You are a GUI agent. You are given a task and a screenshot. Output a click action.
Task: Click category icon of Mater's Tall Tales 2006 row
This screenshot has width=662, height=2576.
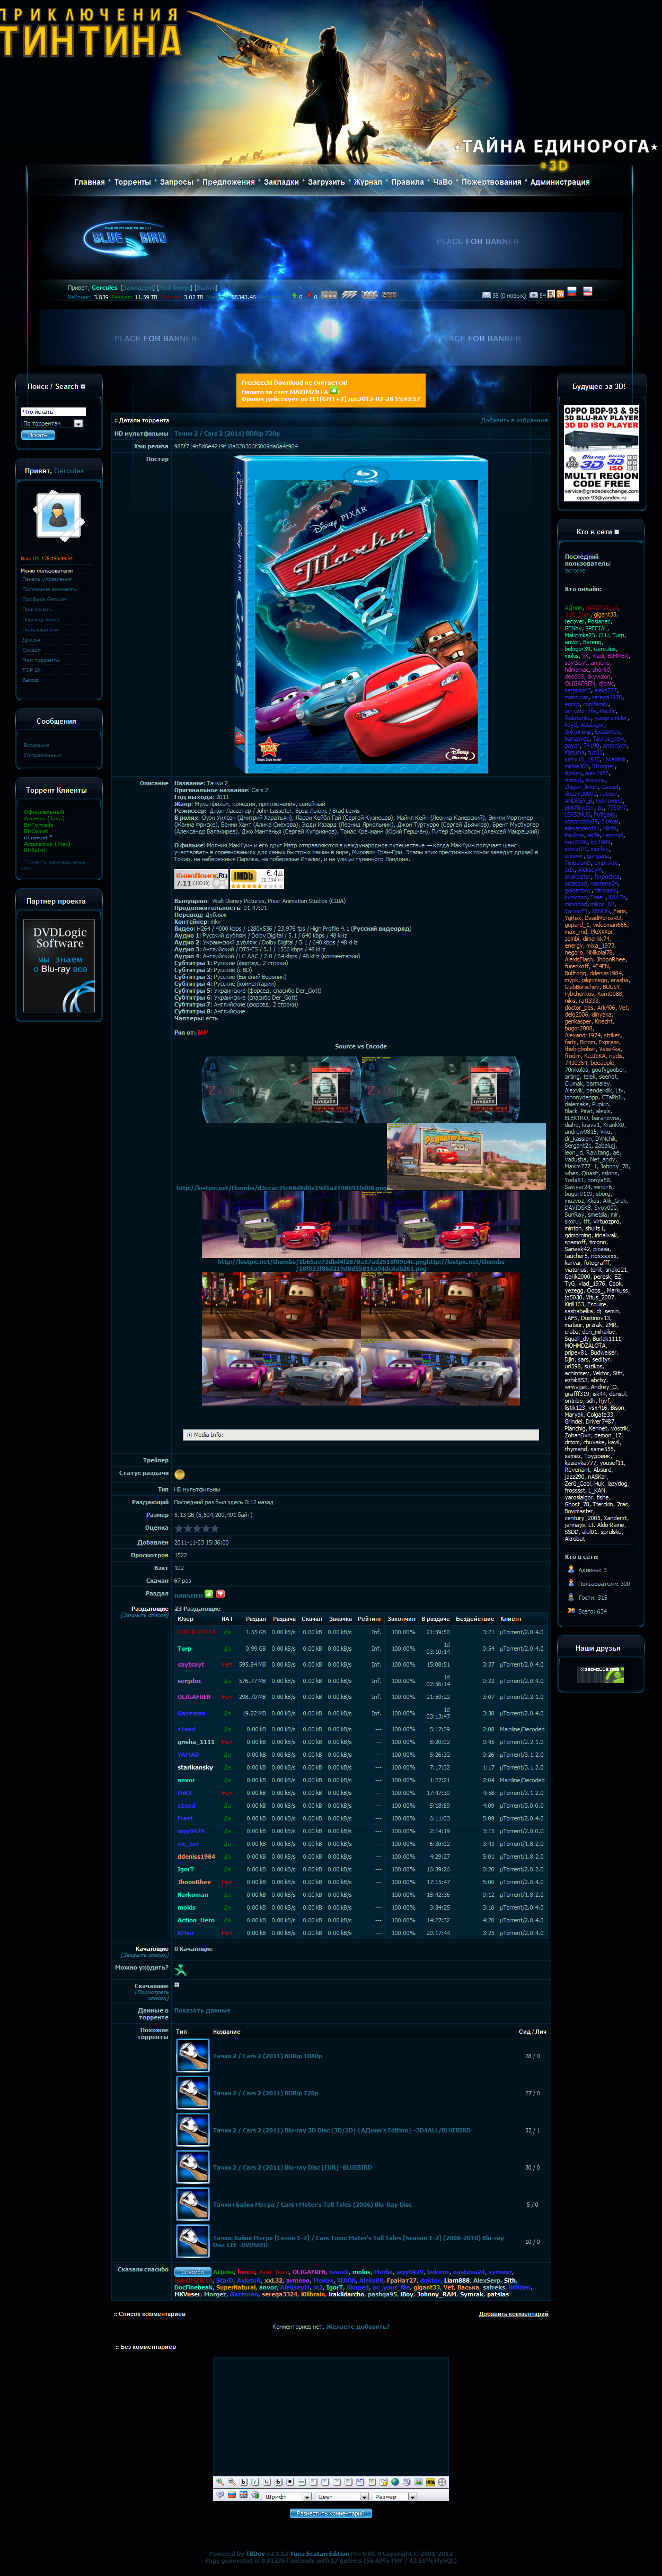click(x=192, y=2204)
